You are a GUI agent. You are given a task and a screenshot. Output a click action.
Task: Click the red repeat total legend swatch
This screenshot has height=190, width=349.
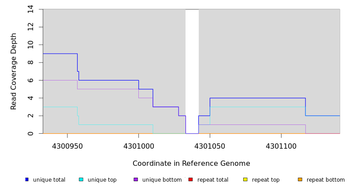190,179
